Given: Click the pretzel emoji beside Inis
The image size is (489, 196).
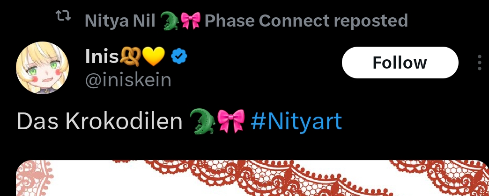Looking at the screenshot, I should pos(130,57).
